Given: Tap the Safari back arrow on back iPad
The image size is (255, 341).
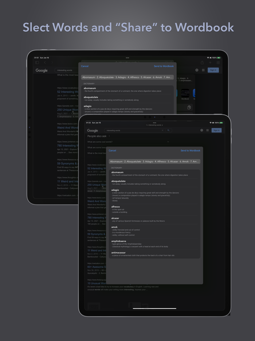Looking at the screenshot, I should (45, 63).
